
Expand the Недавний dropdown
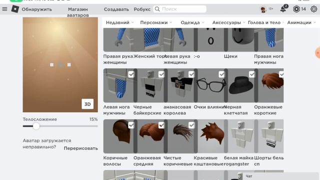(119, 22)
